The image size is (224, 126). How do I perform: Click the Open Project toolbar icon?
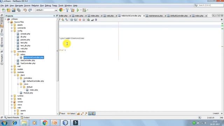14,10
